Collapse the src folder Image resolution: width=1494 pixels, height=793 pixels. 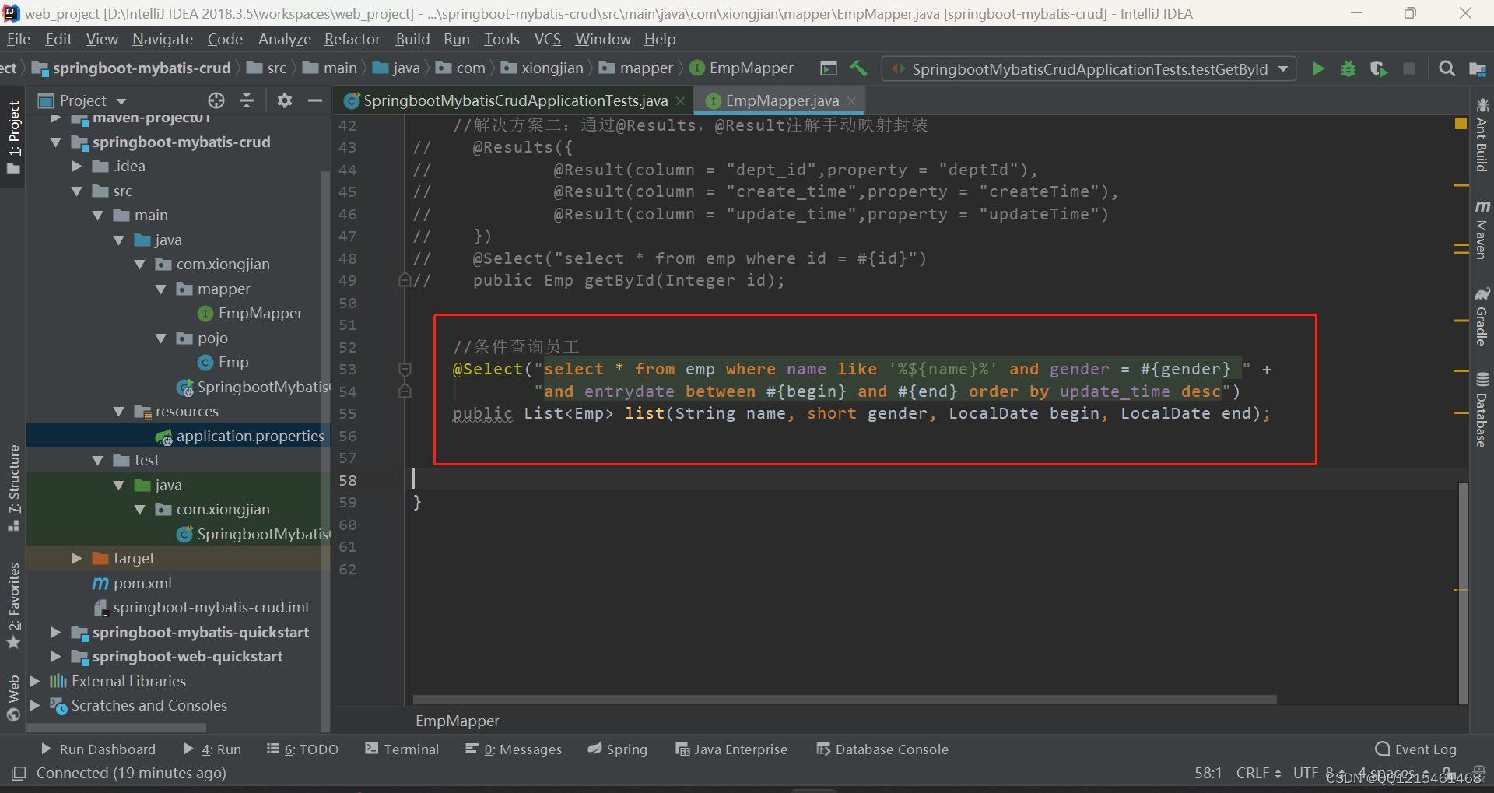coord(77,191)
